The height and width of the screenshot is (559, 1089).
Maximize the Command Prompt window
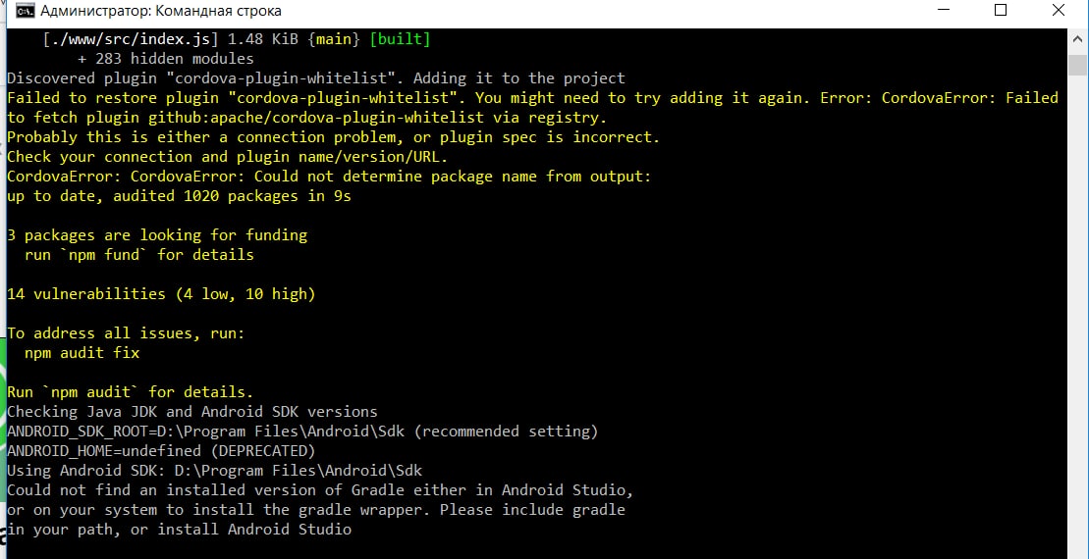(x=1001, y=12)
